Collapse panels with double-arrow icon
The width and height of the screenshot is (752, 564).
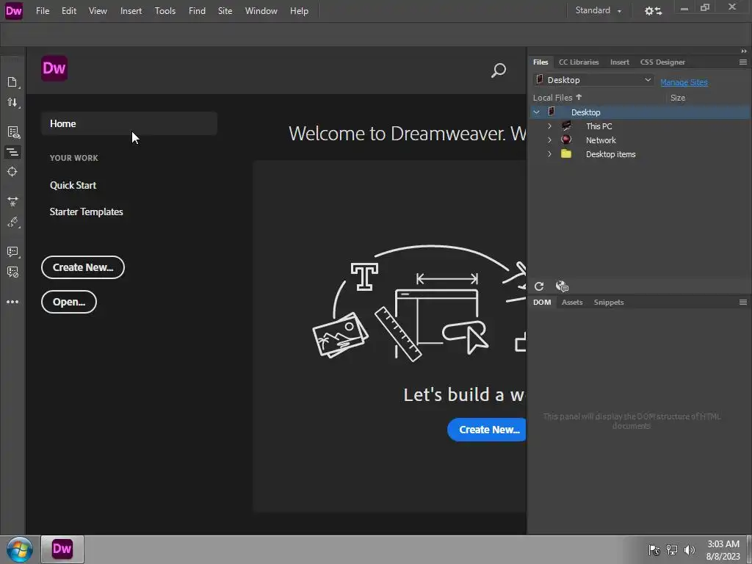[x=744, y=51]
